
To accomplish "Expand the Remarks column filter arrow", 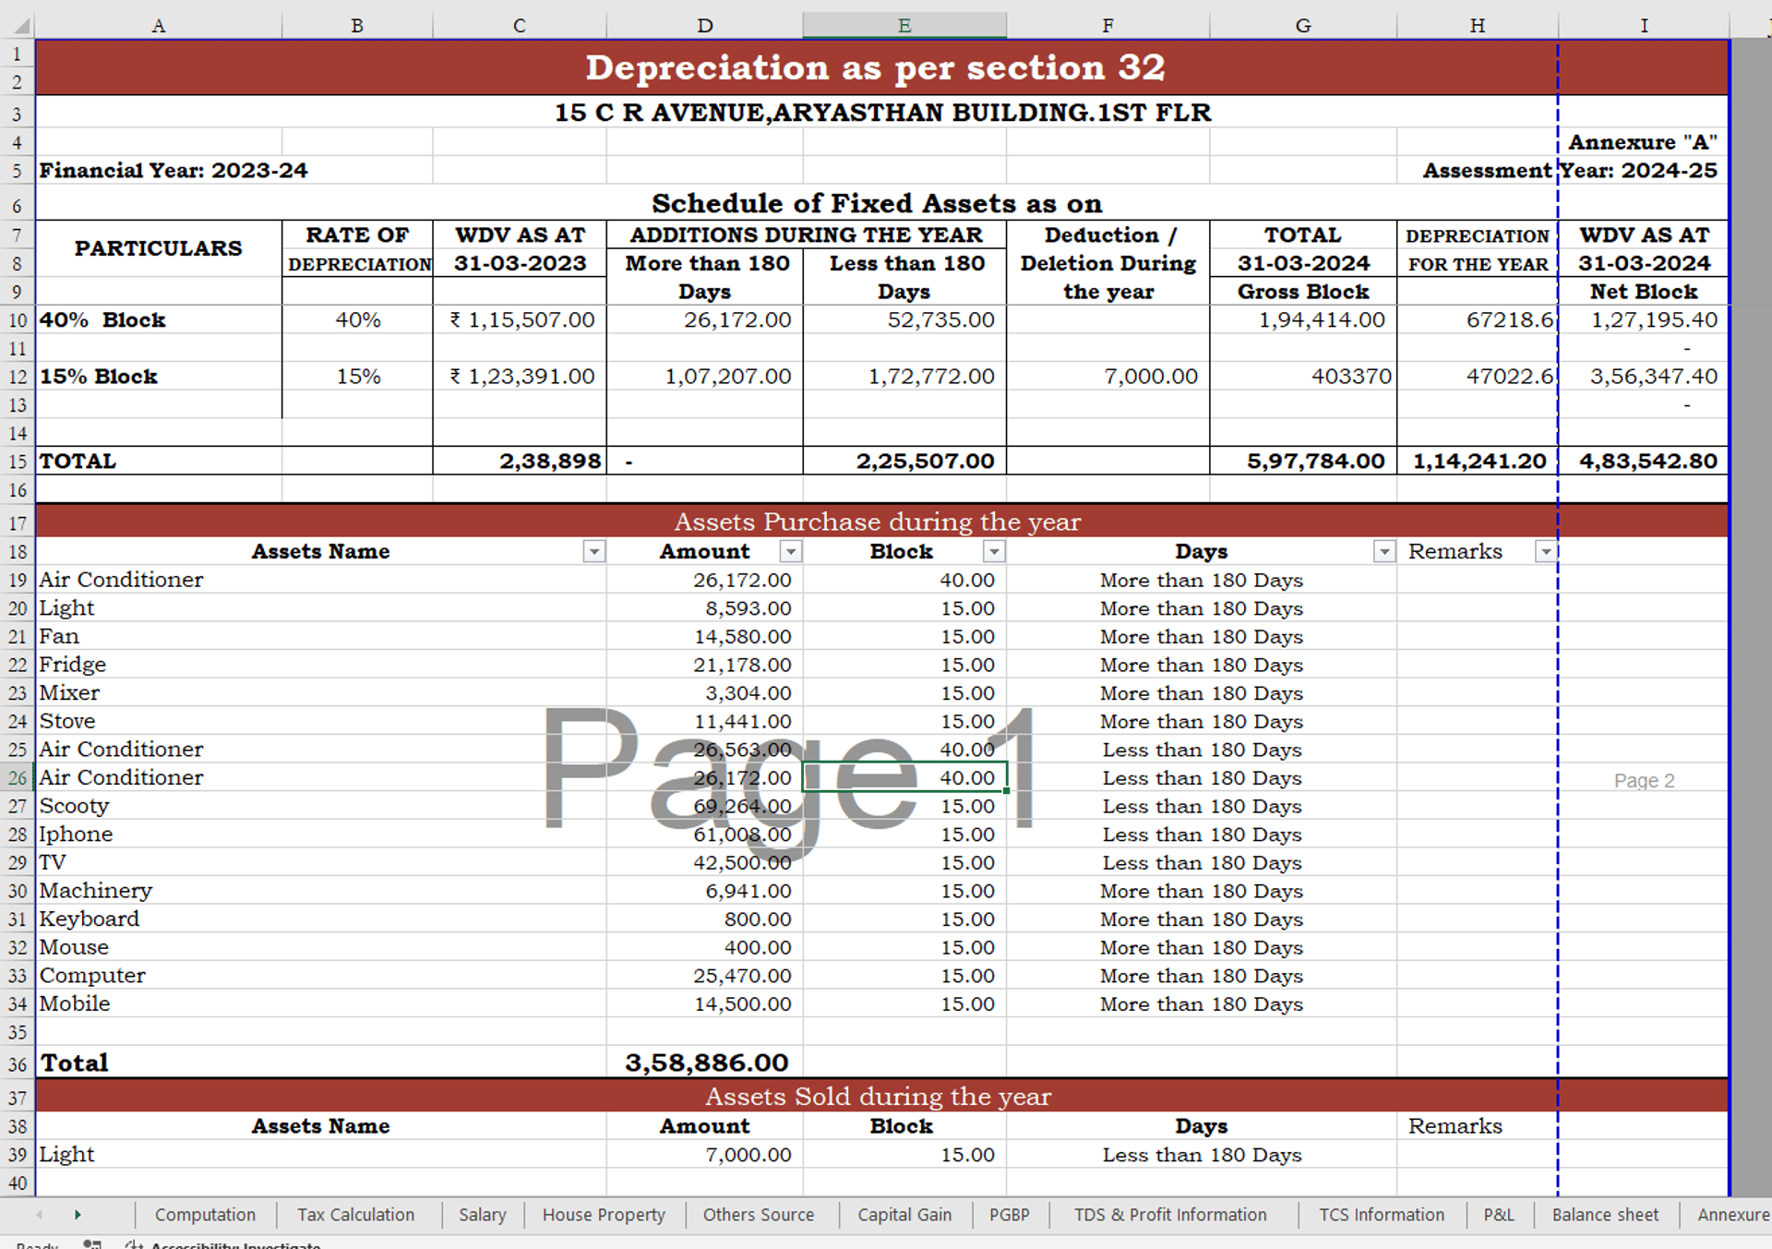I will pyautogui.click(x=1546, y=552).
